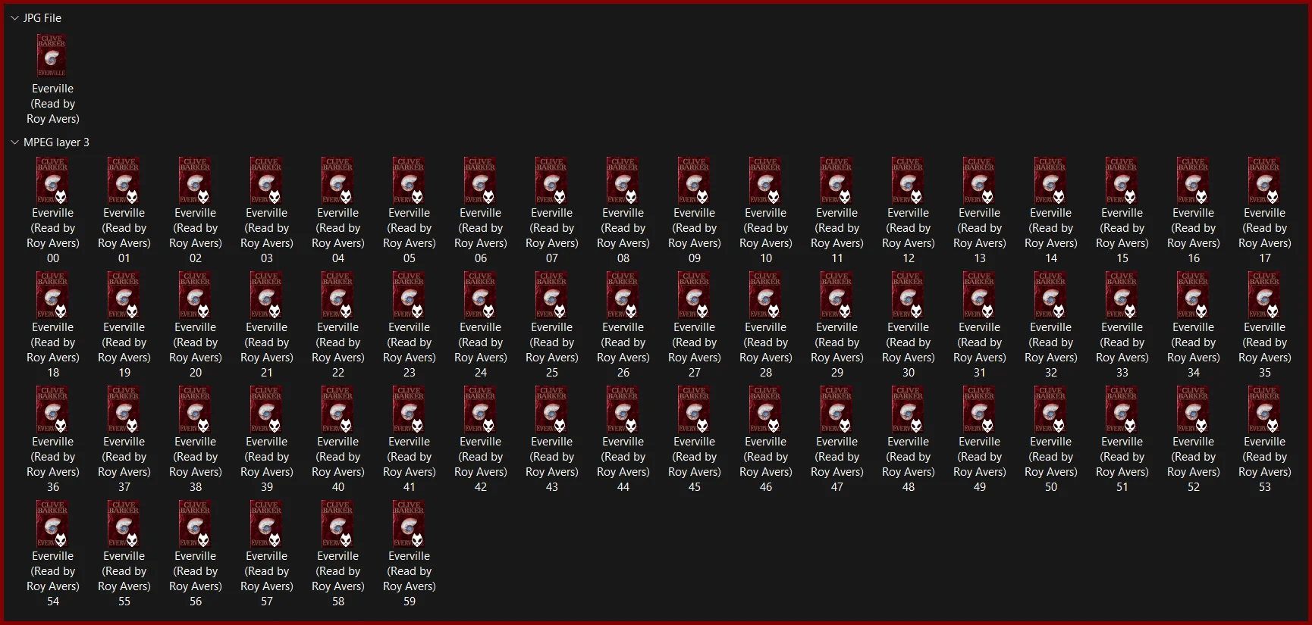Select the Everville 59 MP3 file icon
1312x625 pixels.
(409, 523)
